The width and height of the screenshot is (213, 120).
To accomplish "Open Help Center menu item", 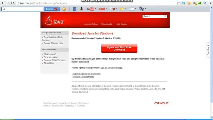I will point(121,24).
